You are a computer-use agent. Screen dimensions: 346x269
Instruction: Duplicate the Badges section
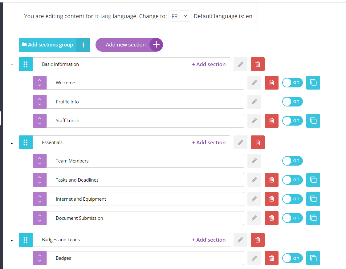coord(313,258)
